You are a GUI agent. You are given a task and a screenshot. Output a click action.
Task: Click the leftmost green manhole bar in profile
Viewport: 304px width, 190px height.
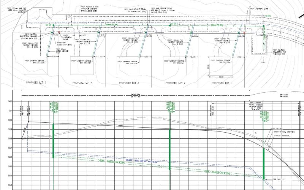point(54,140)
